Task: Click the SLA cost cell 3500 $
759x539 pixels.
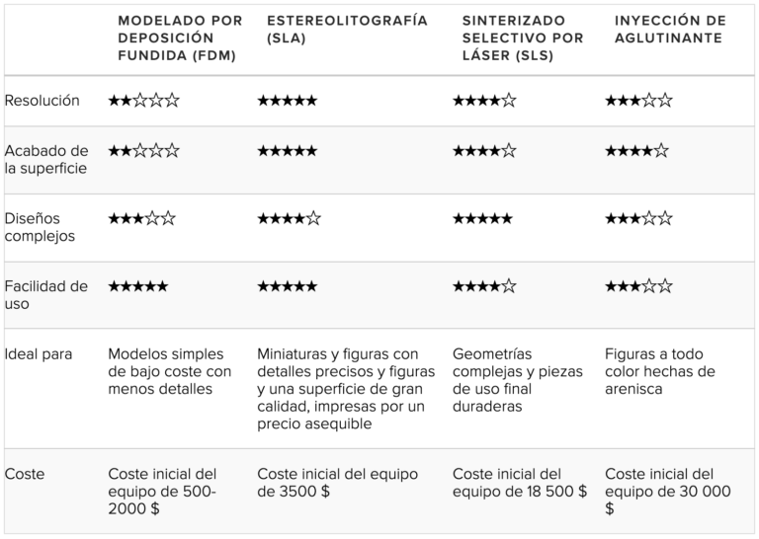Action: tap(337, 483)
